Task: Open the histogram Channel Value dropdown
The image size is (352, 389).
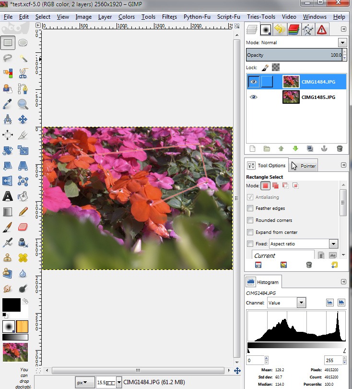Action: pyautogui.click(x=301, y=303)
